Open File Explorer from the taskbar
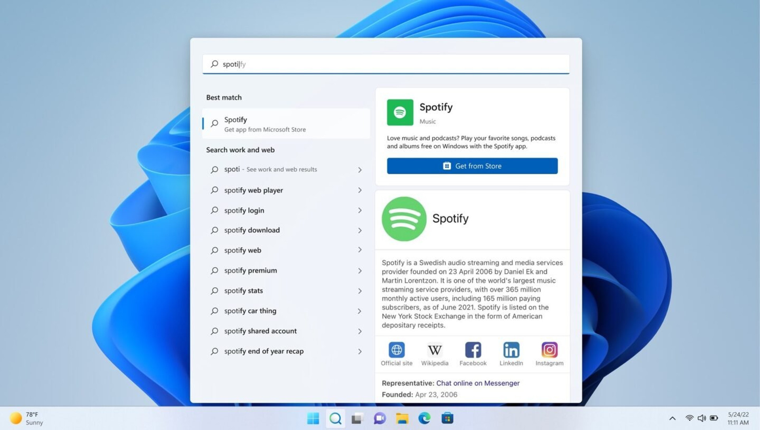This screenshot has height=430, width=760. click(x=402, y=418)
